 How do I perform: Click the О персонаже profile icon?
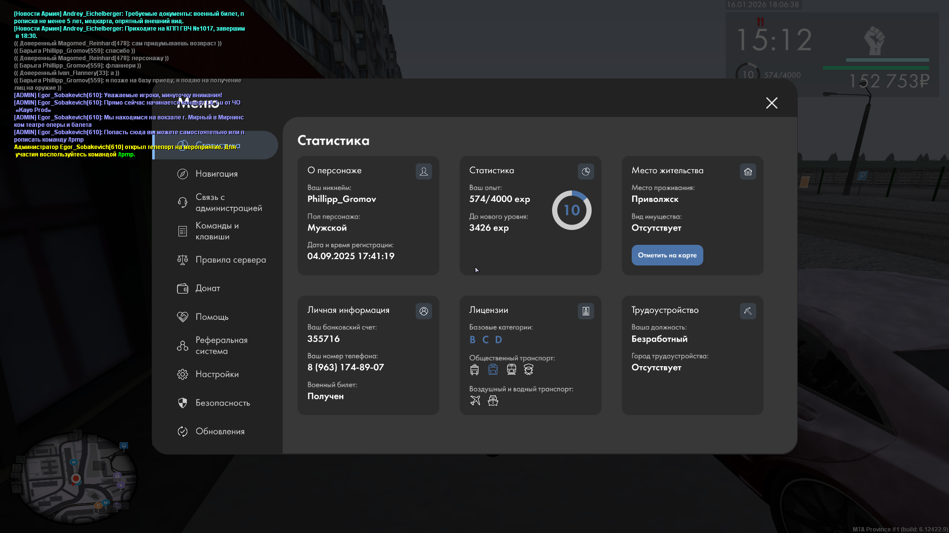[424, 171]
